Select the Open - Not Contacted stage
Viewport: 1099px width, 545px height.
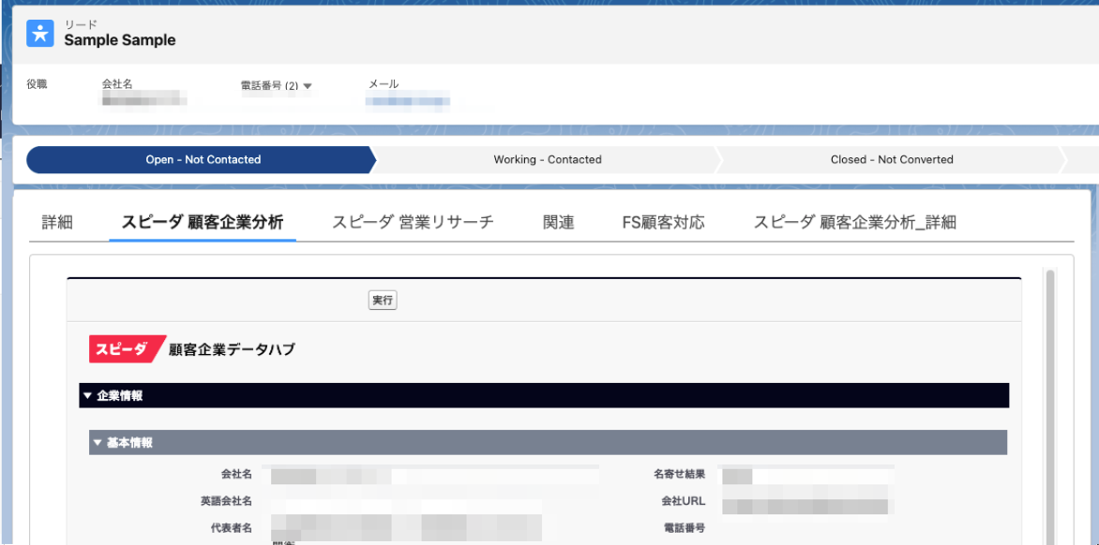(203, 160)
